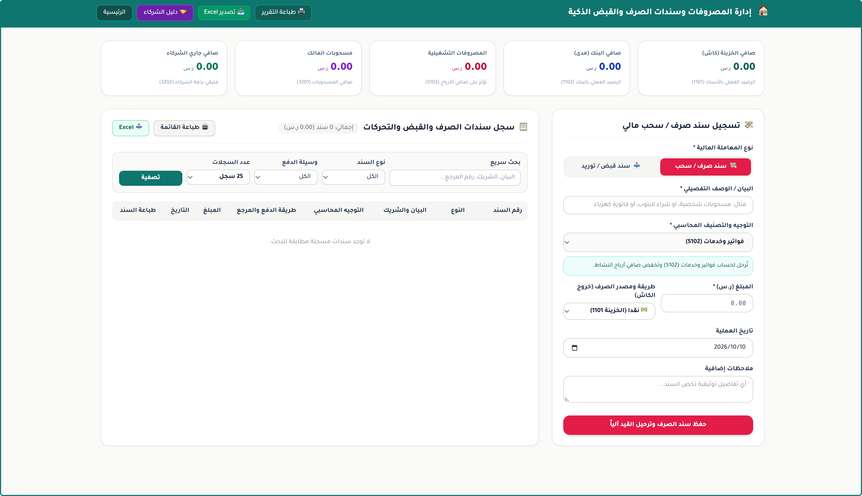Open التوجيه والتصنيف المحاسبي dropdown
862x496 pixels.
[x=658, y=242]
